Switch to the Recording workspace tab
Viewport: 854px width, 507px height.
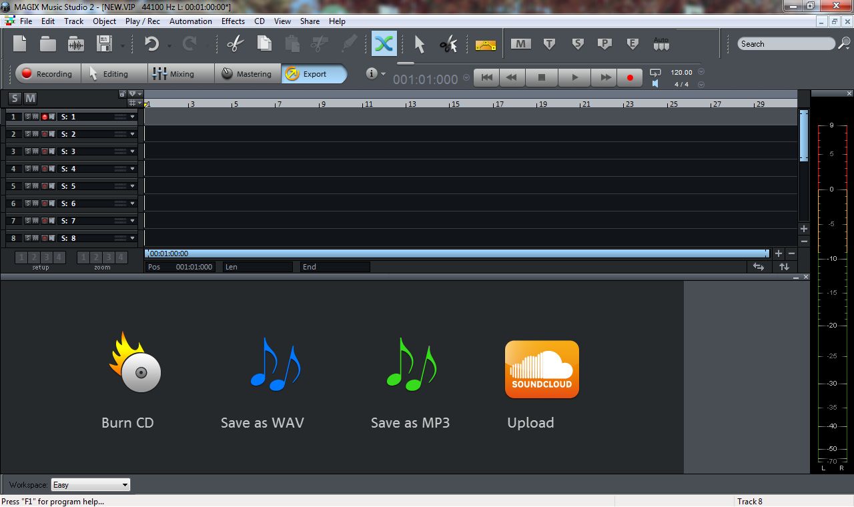(48, 73)
